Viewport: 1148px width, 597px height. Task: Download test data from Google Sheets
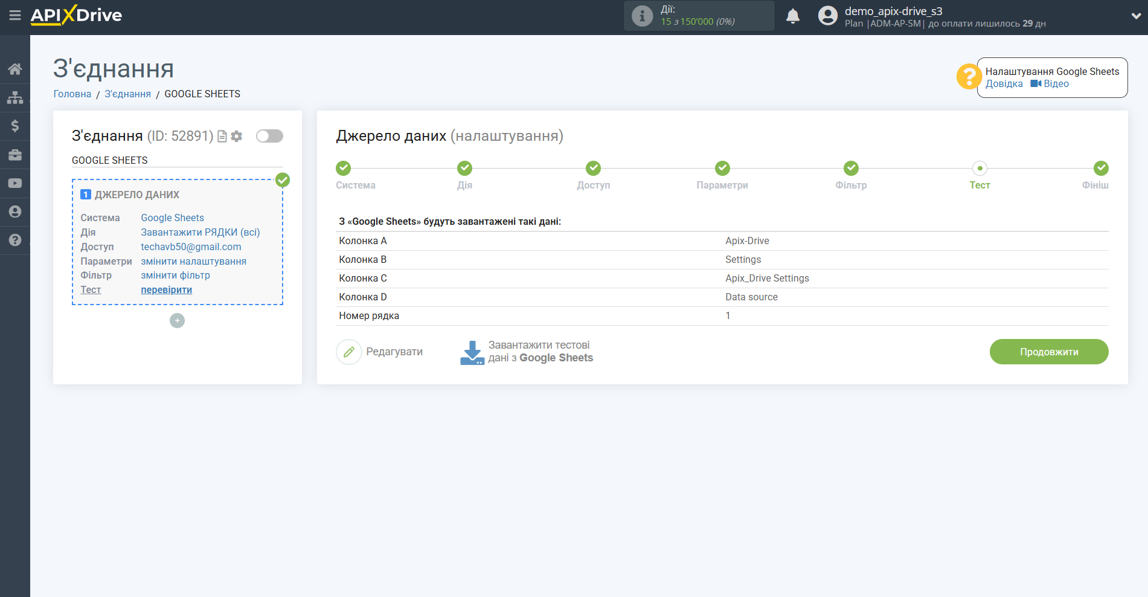(x=527, y=352)
